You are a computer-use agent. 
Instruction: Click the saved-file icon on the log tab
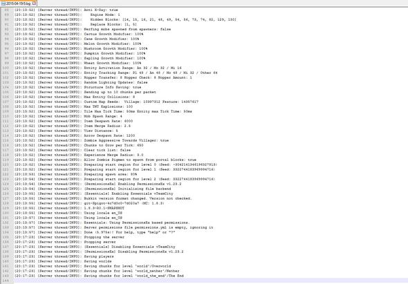pos(3,3)
